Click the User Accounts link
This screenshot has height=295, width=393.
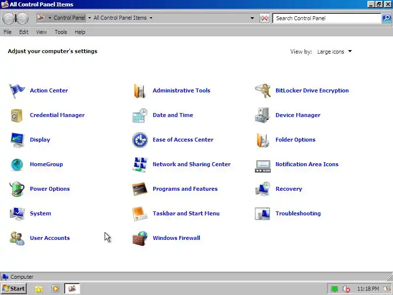(50, 238)
